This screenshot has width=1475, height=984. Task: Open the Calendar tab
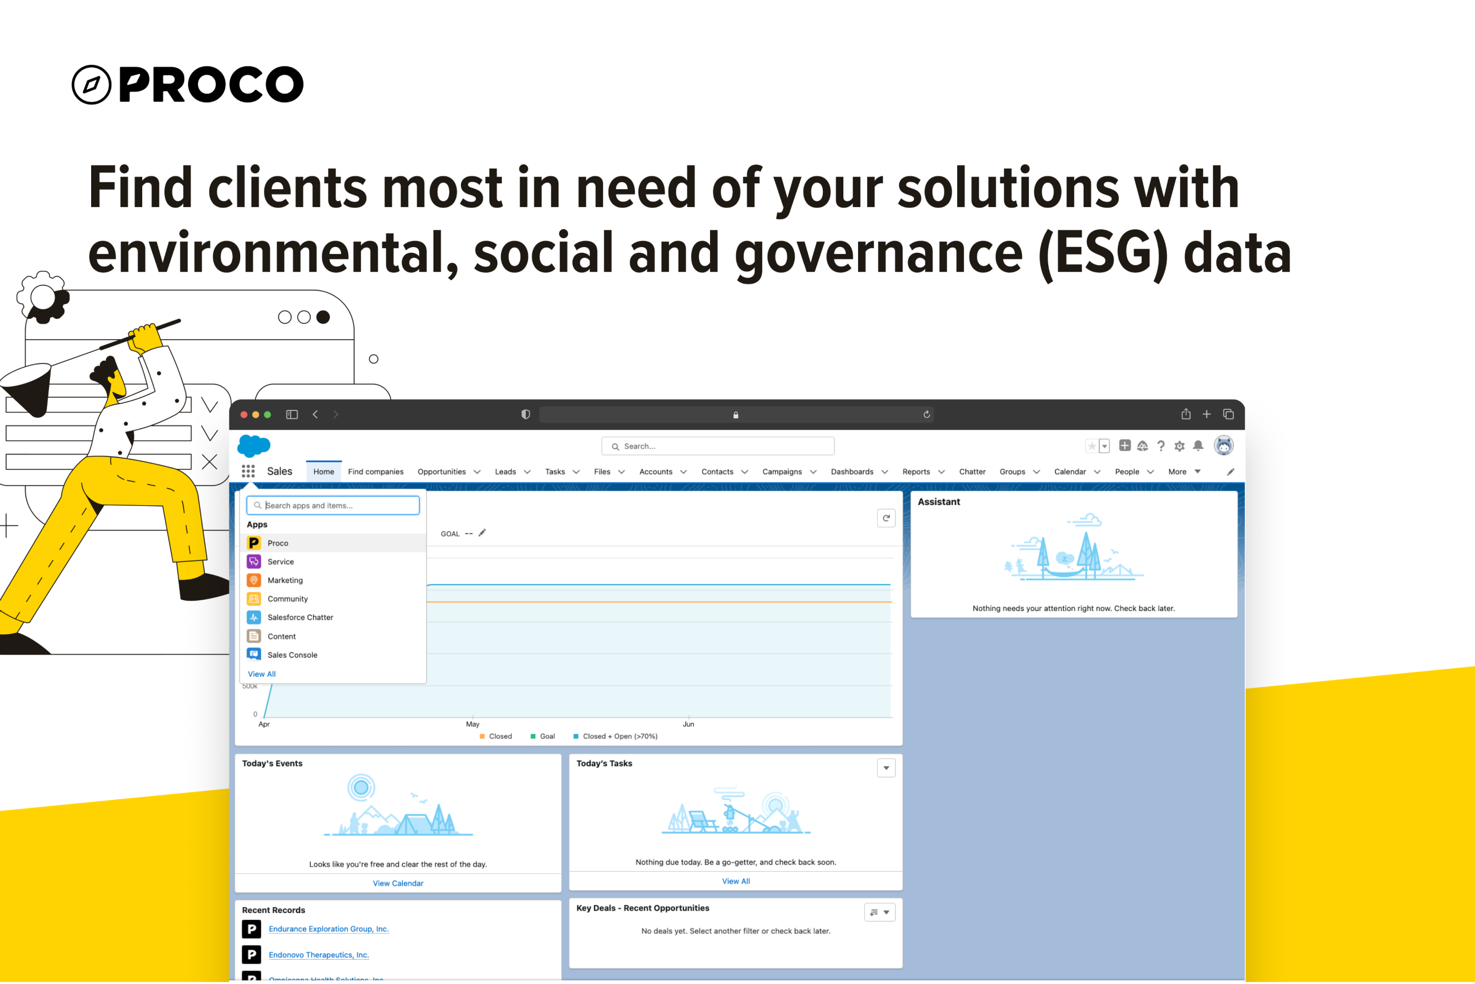tap(1070, 472)
